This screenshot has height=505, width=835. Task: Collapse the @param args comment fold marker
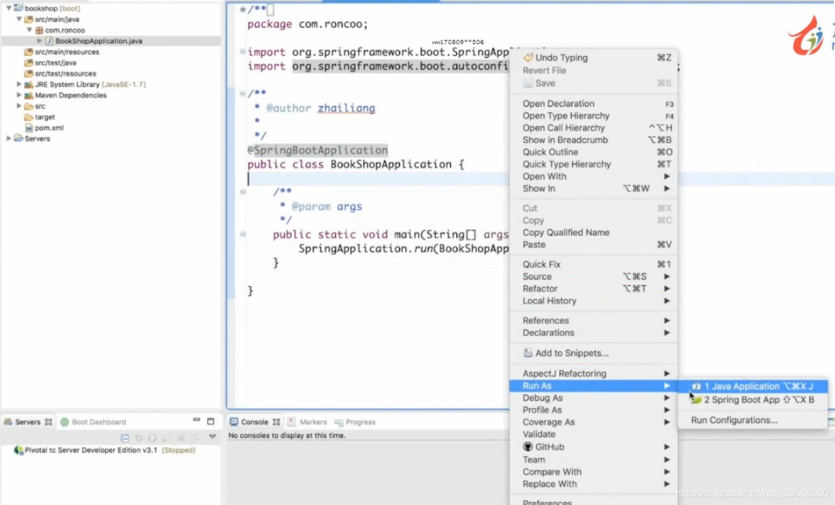pos(243,192)
